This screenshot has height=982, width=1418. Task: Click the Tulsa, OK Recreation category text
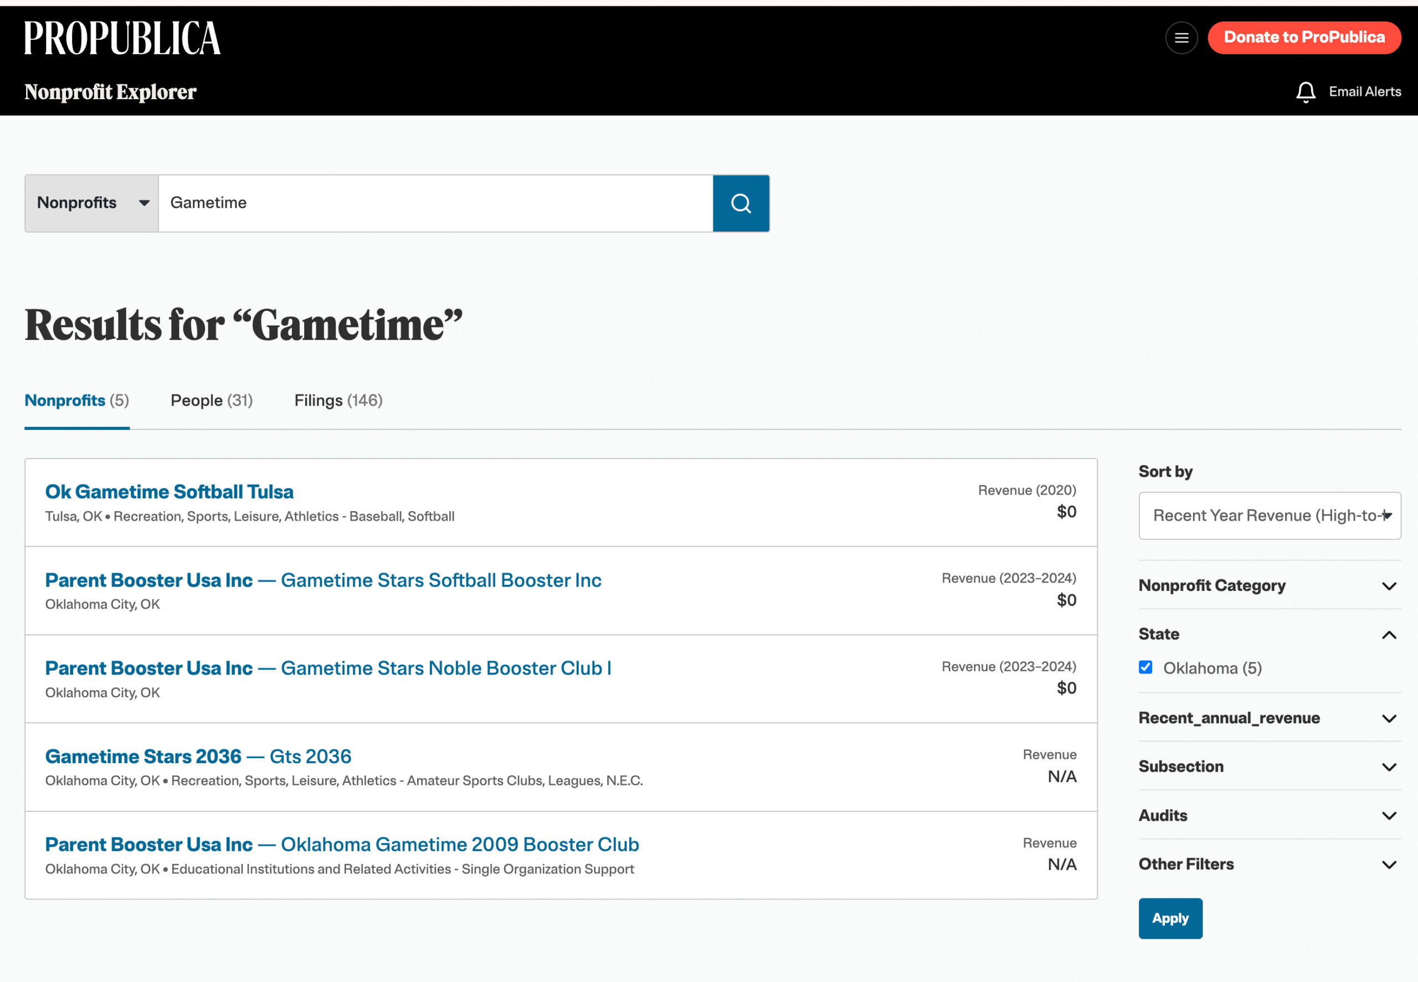(250, 516)
